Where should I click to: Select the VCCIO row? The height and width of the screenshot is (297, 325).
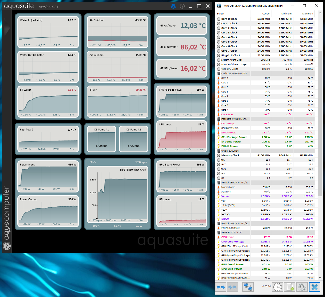coord(265,214)
